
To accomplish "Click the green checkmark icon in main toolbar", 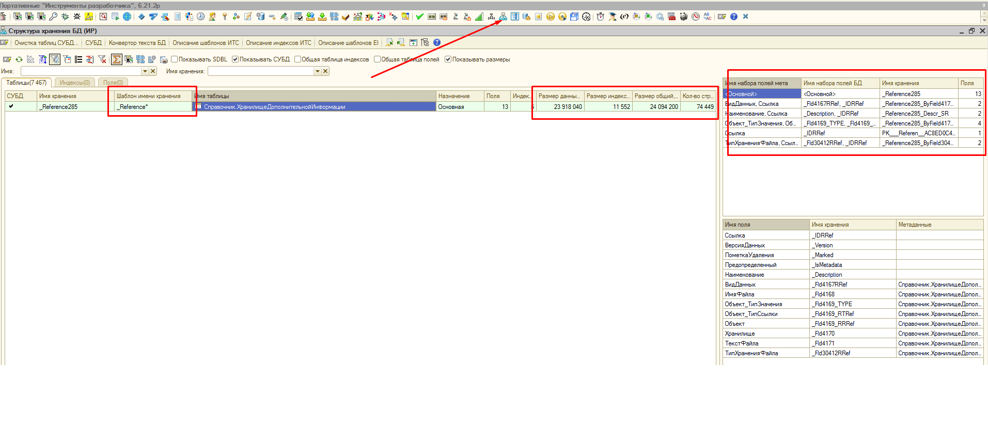I will coord(420,17).
